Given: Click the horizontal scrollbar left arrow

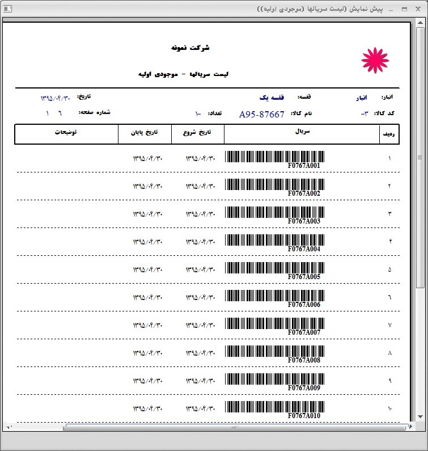Looking at the screenshot, I should tap(7, 427).
